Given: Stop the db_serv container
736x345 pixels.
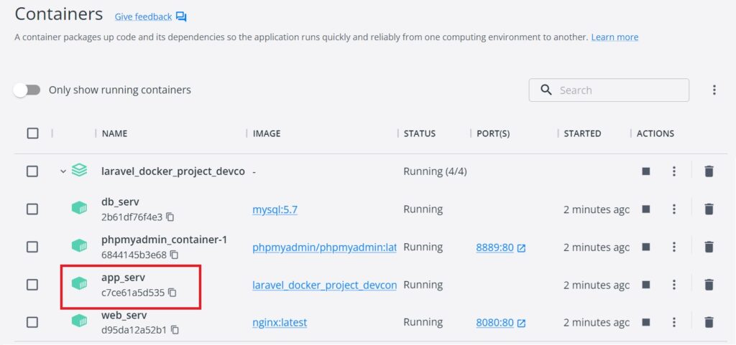Looking at the screenshot, I should 645,209.
